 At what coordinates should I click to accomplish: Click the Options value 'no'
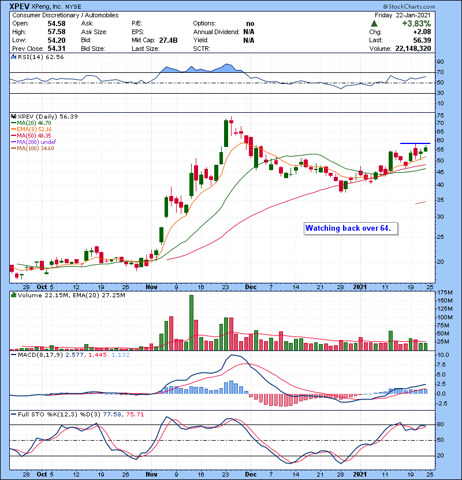click(250, 24)
